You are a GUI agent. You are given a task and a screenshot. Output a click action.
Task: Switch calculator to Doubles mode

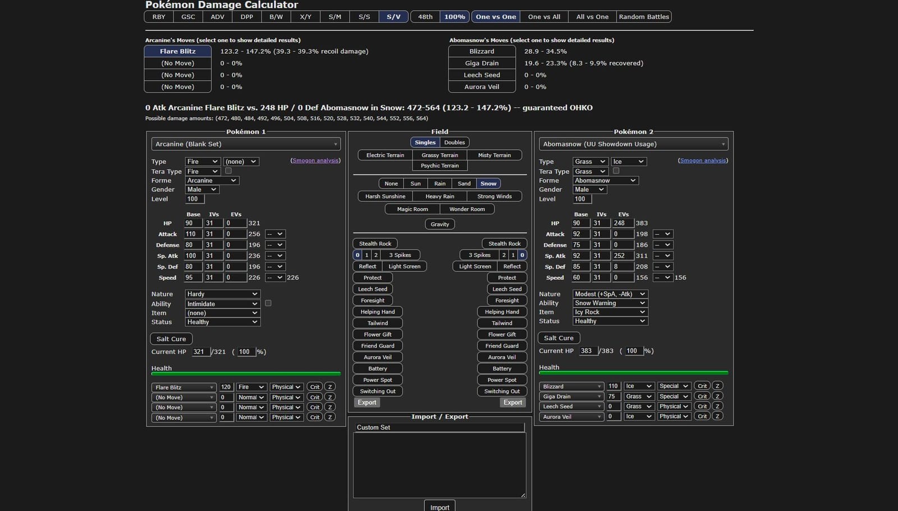[454, 142]
